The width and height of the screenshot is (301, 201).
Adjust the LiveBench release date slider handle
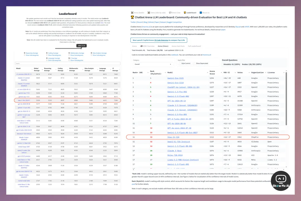[x=81, y=48]
